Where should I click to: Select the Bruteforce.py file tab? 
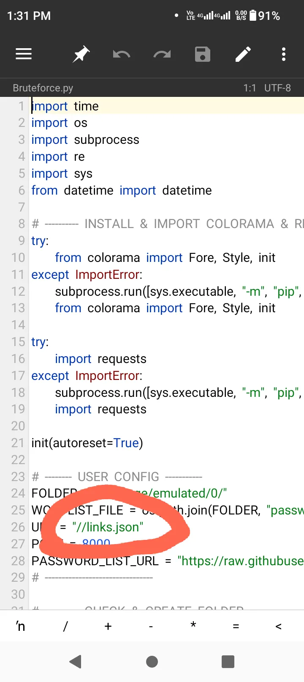coord(43,88)
